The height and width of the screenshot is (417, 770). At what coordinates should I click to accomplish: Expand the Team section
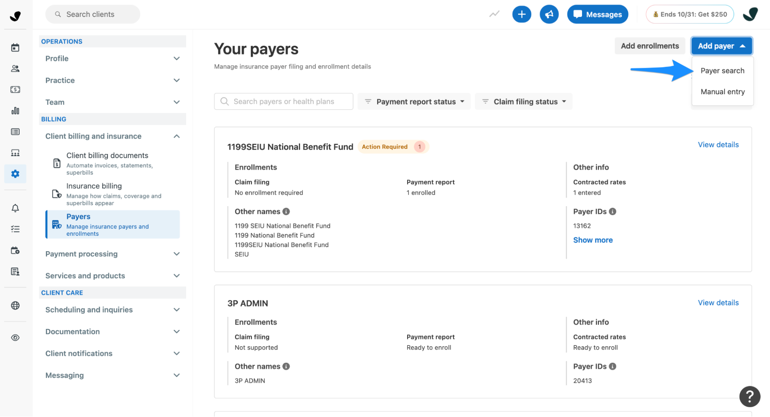[112, 102]
